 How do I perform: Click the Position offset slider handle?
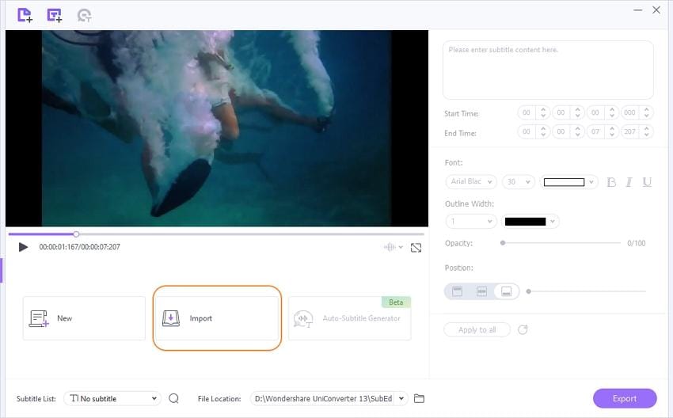pos(529,291)
